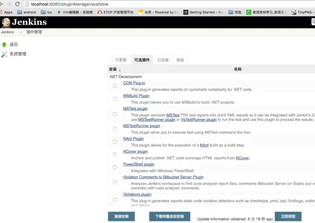This screenshot has width=315, height=223.
Task: Check the MSBuild Plugin checkbox
Action: [x=115, y=99]
